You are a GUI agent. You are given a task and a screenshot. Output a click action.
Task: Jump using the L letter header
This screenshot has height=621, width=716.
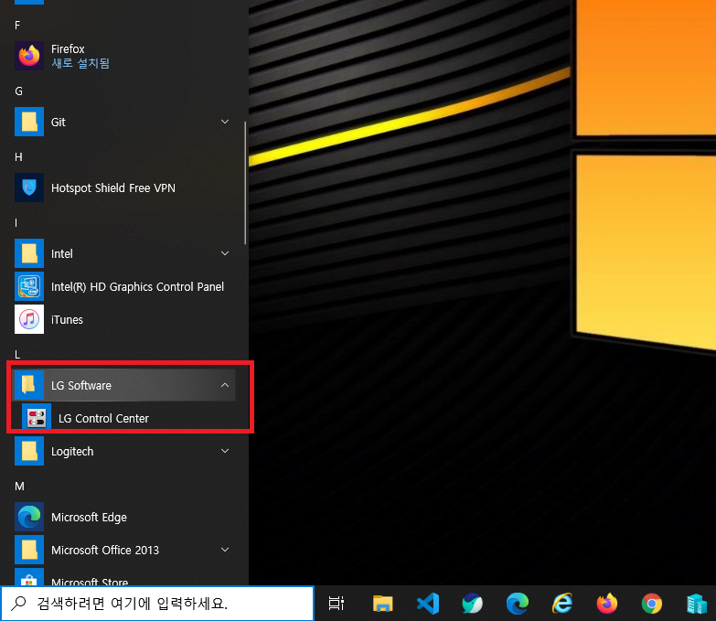tap(17, 355)
